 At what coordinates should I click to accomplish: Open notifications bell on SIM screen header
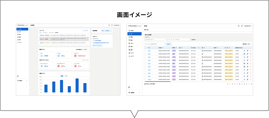pos(242,26)
